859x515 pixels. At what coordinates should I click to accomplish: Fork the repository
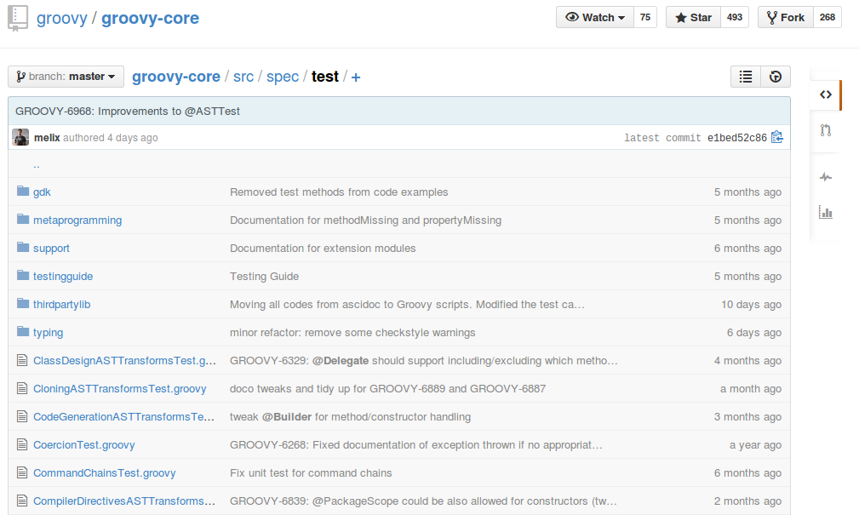tap(785, 16)
